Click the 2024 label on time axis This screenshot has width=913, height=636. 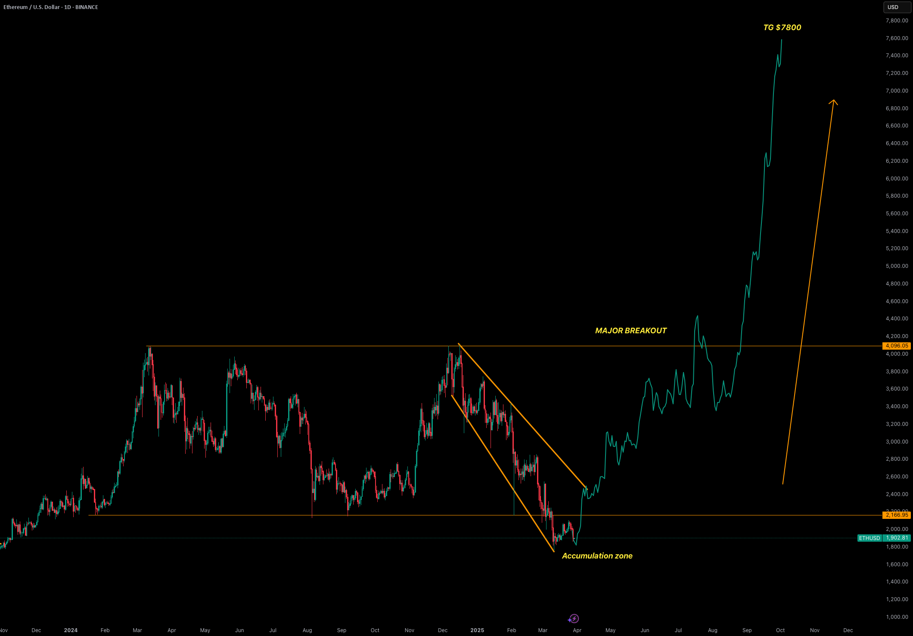tap(71, 630)
